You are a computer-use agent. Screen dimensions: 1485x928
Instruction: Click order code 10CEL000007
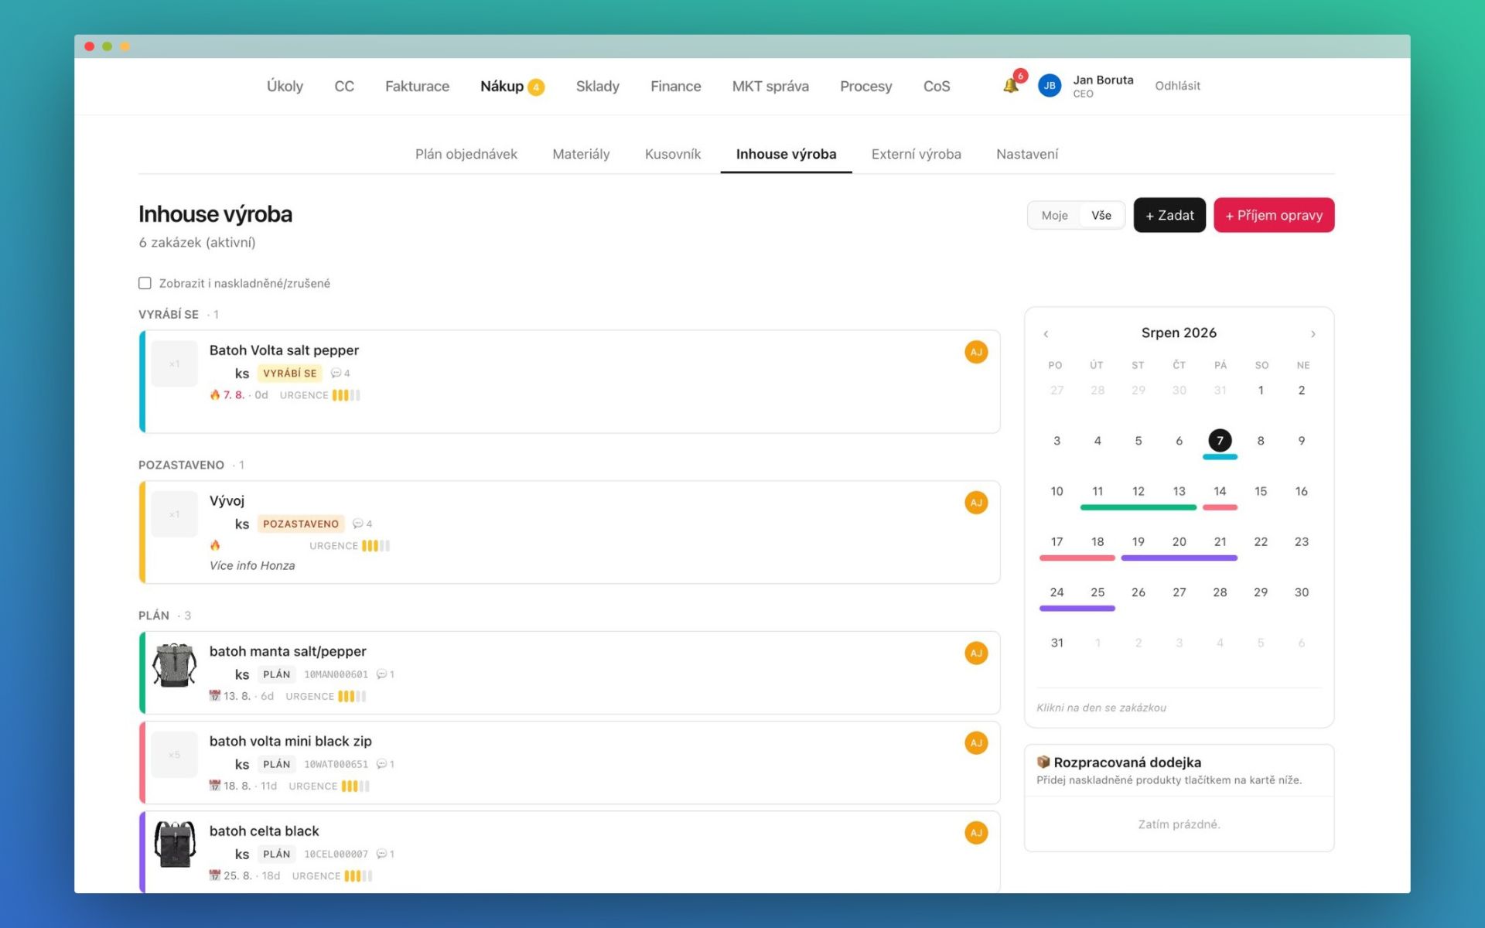pyautogui.click(x=336, y=855)
